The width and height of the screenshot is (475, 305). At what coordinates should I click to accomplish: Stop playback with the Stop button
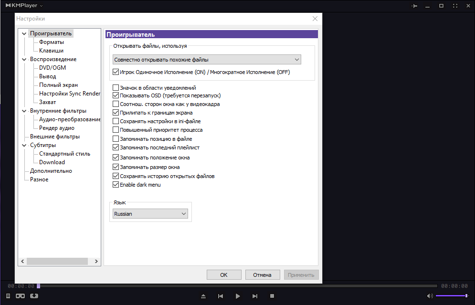click(x=272, y=296)
